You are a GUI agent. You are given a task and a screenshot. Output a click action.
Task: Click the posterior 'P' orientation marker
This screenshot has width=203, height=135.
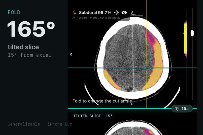coord(132,104)
